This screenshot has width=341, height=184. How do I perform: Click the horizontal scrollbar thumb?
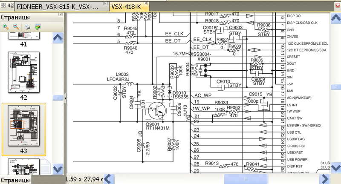(246, 179)
